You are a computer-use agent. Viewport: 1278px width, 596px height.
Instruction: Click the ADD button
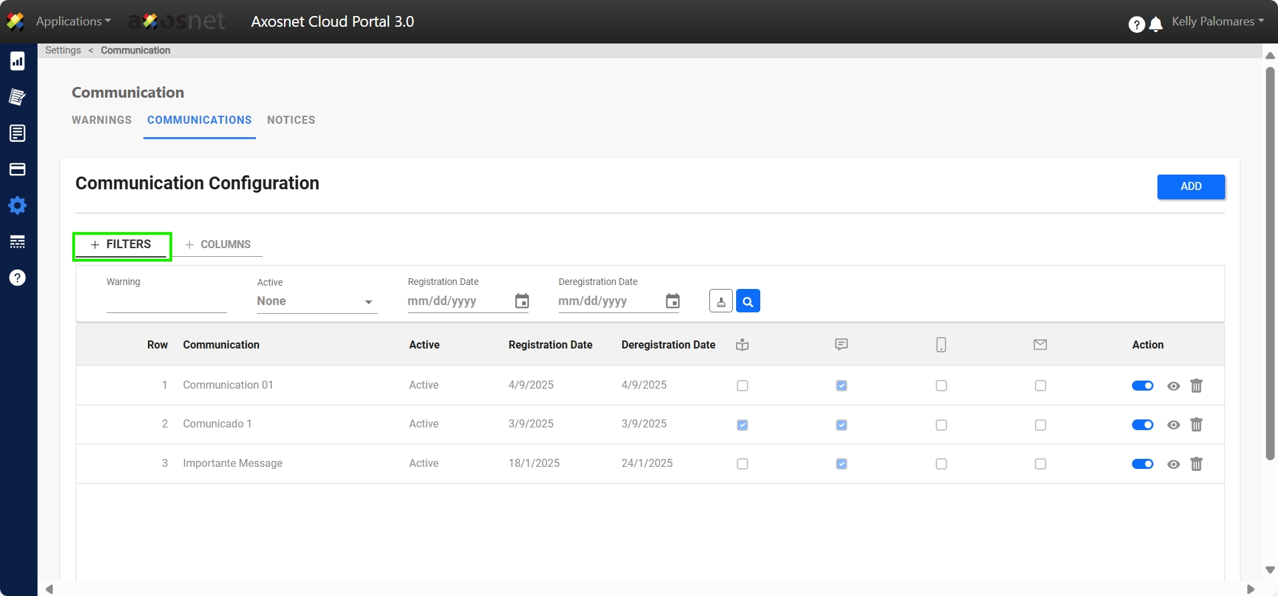pyautogui.click(x=1190, y=187)
